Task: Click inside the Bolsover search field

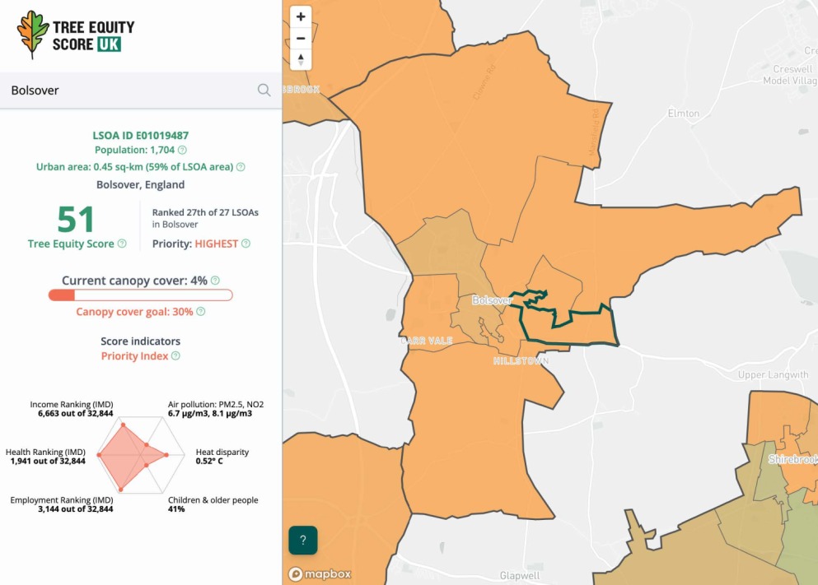Action: pyautogui.click(x=124, y=91)
